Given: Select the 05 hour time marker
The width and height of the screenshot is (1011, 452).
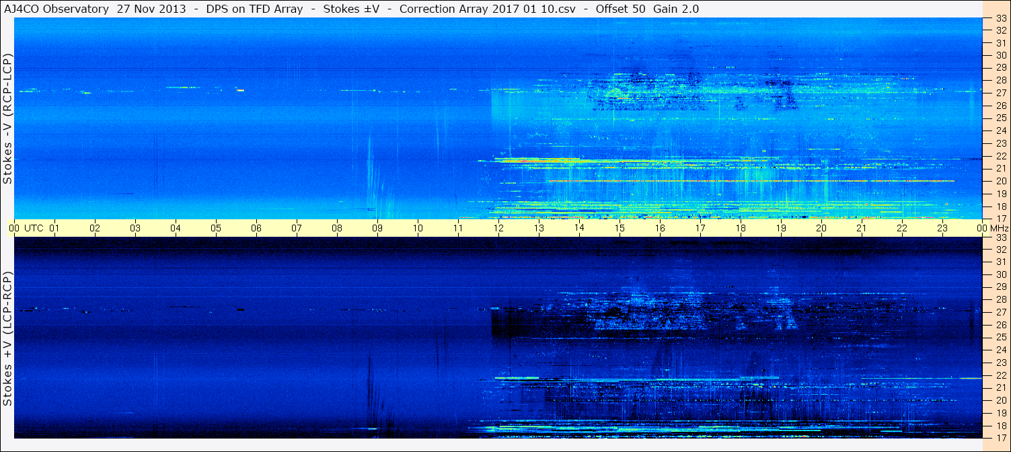Looking at the screenshot, I should pos(216,228).
